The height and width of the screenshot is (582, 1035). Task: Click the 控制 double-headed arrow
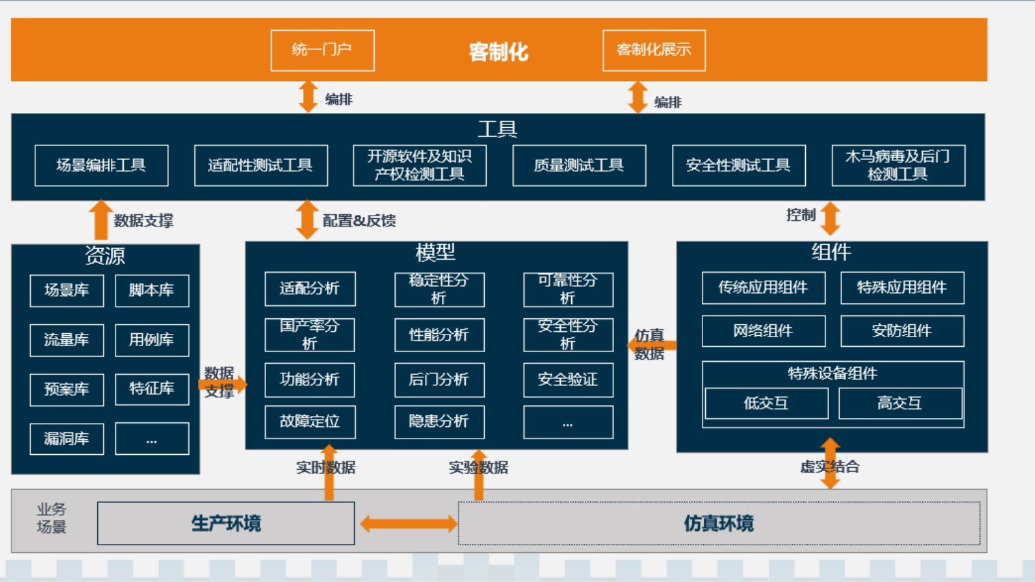pyautogui.click(x=830, y=219)
